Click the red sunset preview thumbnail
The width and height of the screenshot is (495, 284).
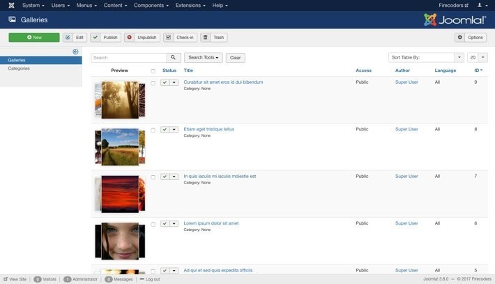[120, 194]
